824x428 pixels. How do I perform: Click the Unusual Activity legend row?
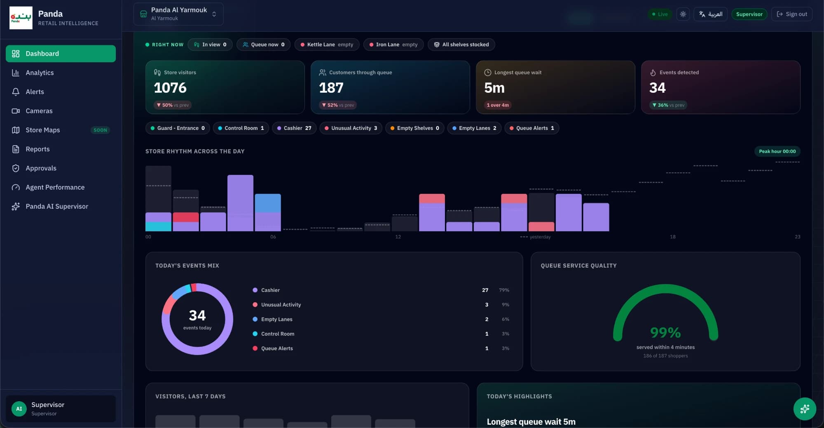pos(381,305)
